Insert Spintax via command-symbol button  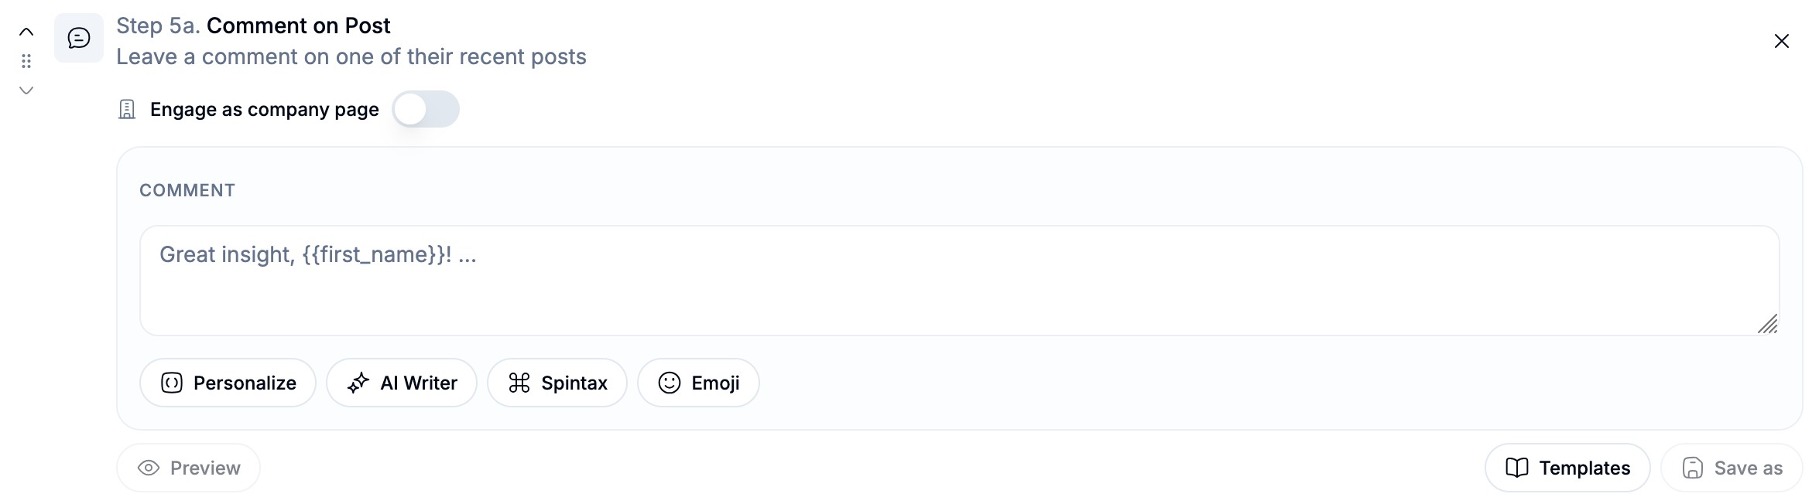557,383
